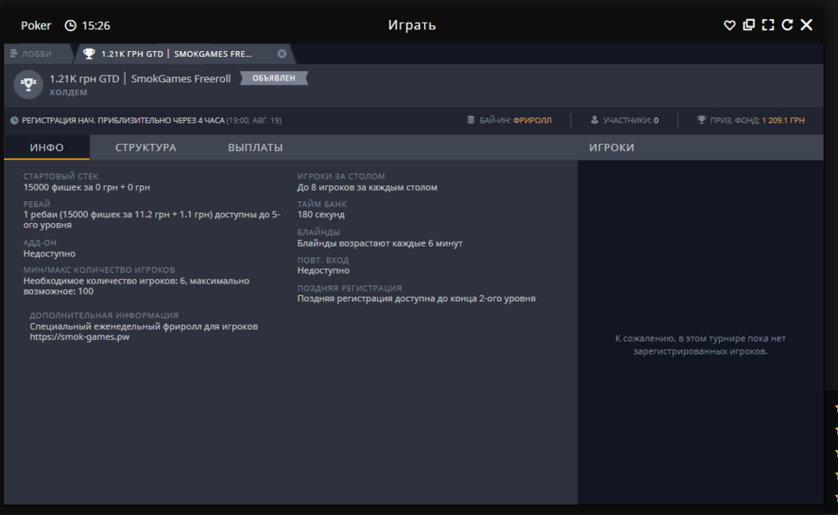Click the prize fund trophy icon

pyautogui.click(x=701, y=120)
